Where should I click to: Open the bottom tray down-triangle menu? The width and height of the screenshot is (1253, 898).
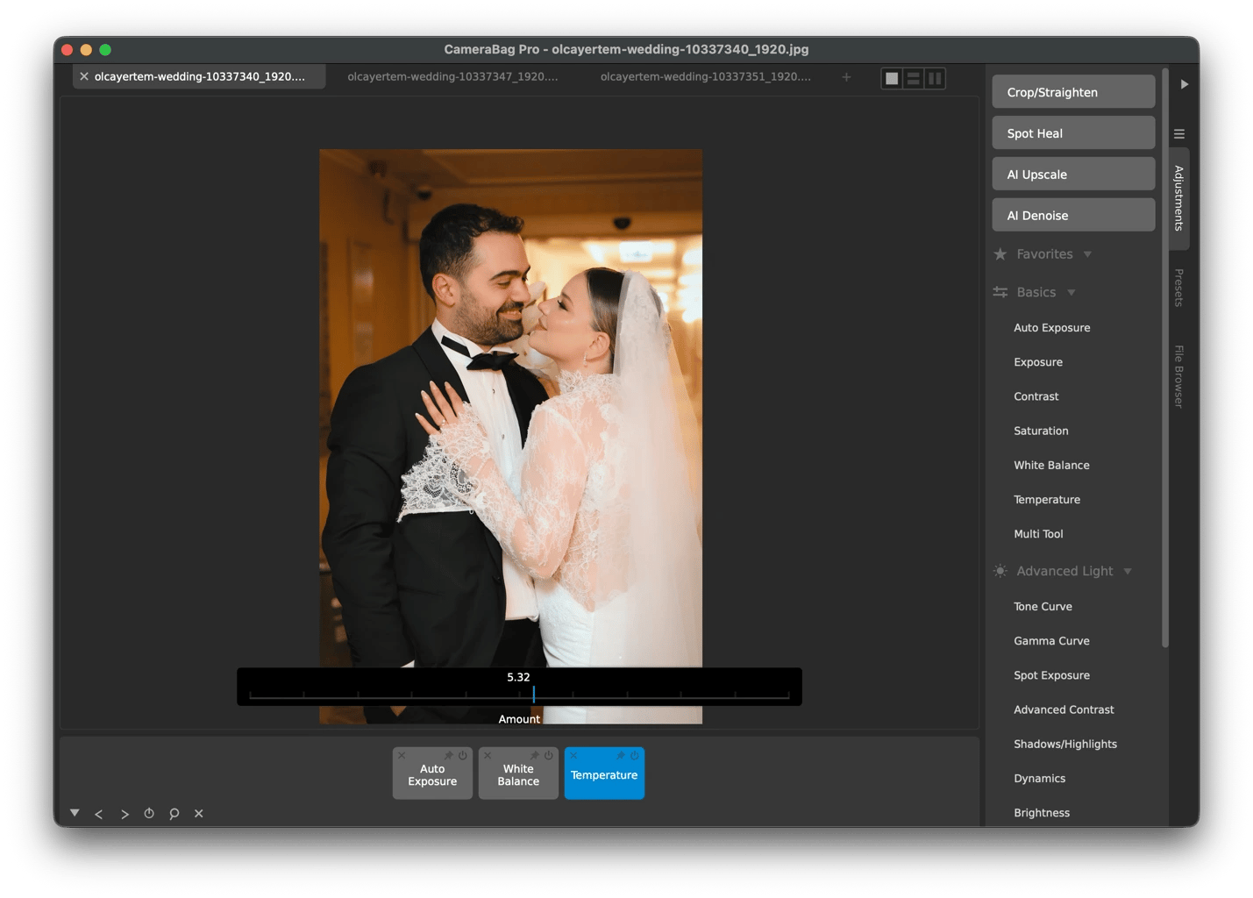point(75,813)
